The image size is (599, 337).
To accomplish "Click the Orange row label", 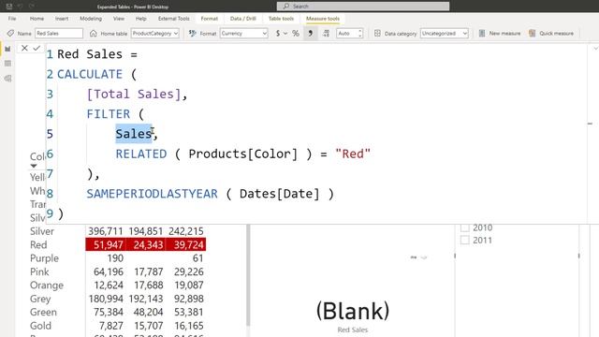I will click(47, 286).
